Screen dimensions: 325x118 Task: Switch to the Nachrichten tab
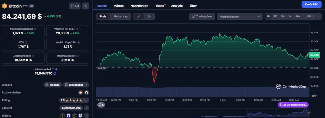coord(139,6)
